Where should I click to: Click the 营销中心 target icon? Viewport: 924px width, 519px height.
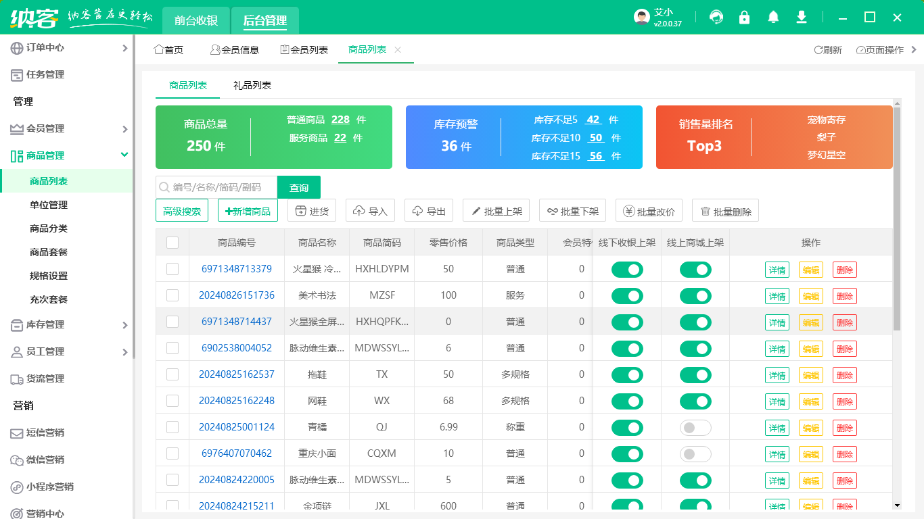point(17,514)
